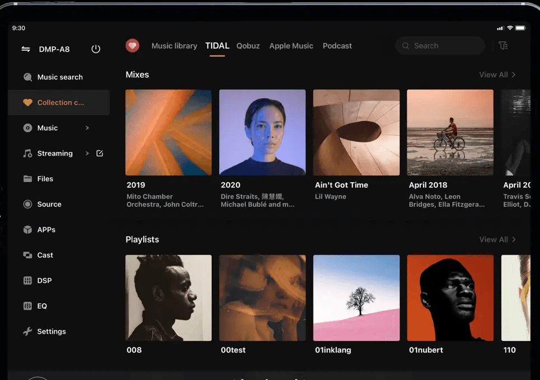Click the Settings wrench icon

pos(27,331)
